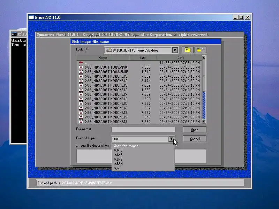Click file icon of WINDOWS.GD sized 397
The height and width of the screenshot is (209, 279).
click(x=81, y=108)
